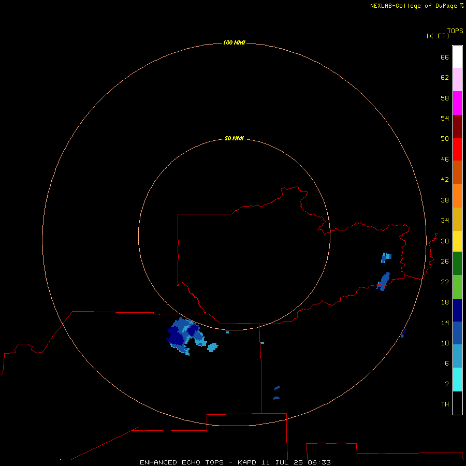Click the '50' legend scale value
This screenshot has width=466, height=466.
coord(445,139)
